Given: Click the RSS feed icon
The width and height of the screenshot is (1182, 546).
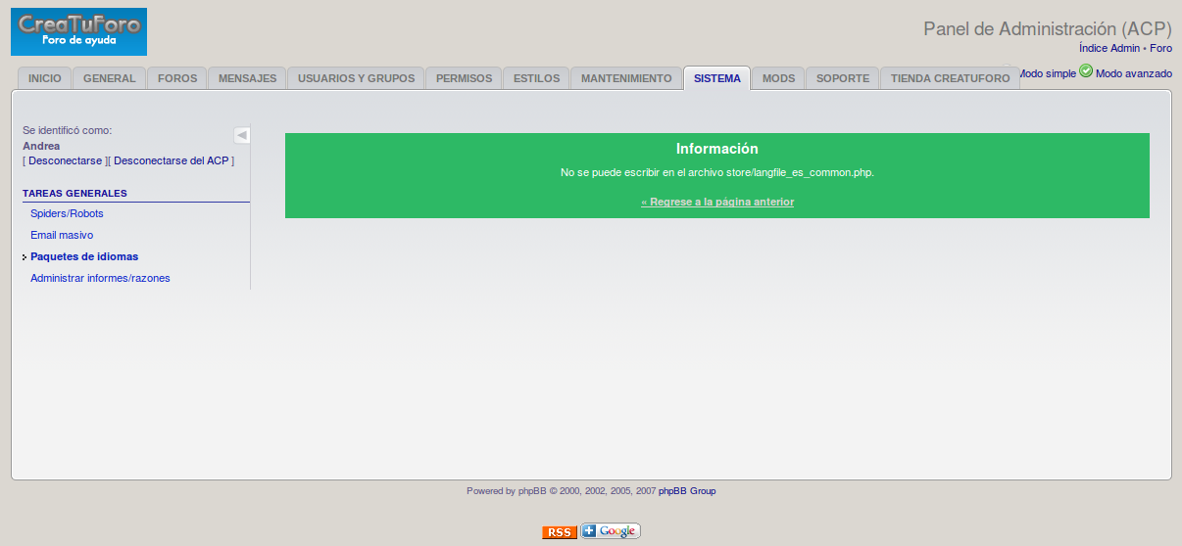Looking at the screenshot, I should tap(560, 532).
